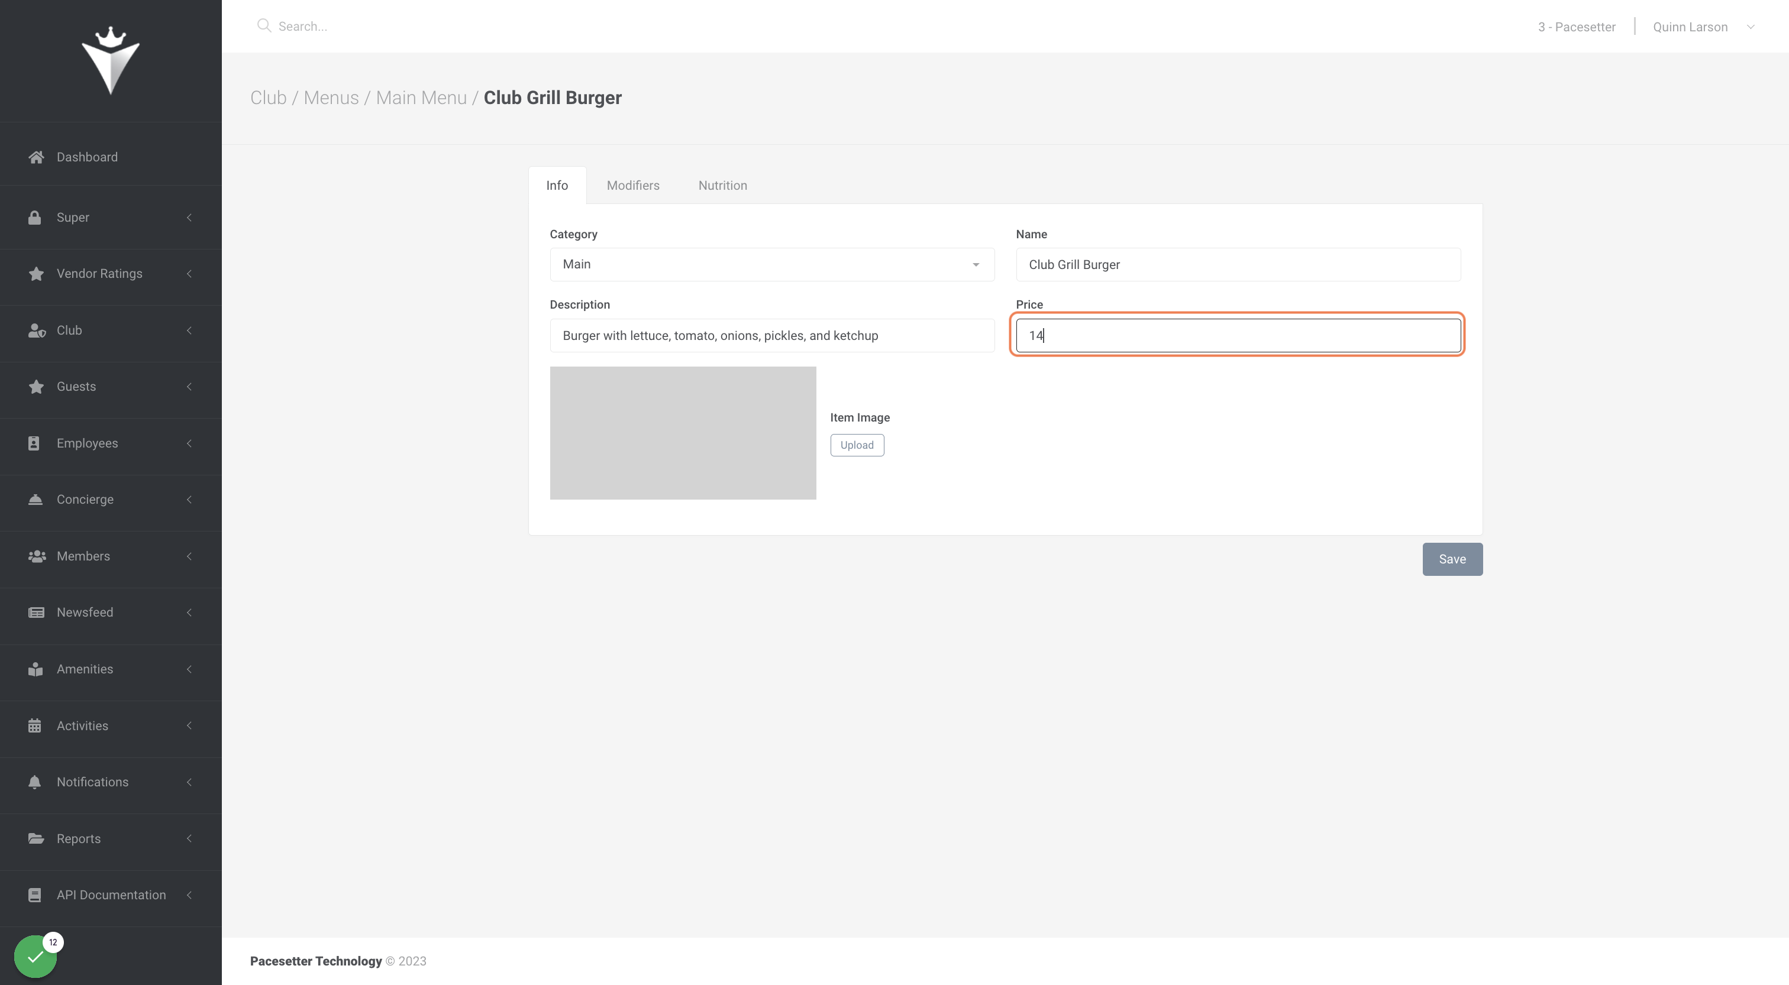Click the Save button
The width and height of the screenshot is (1789, 985).
pos(1452,559)
